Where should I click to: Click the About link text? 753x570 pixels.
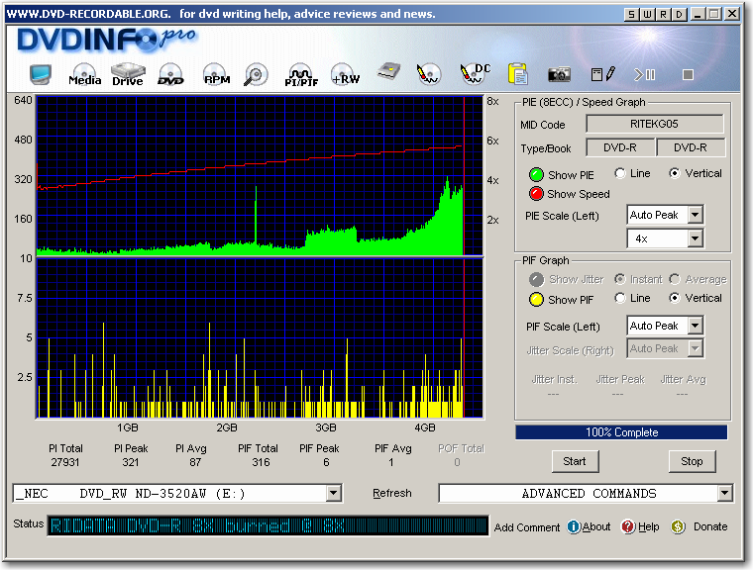point(596,526)
